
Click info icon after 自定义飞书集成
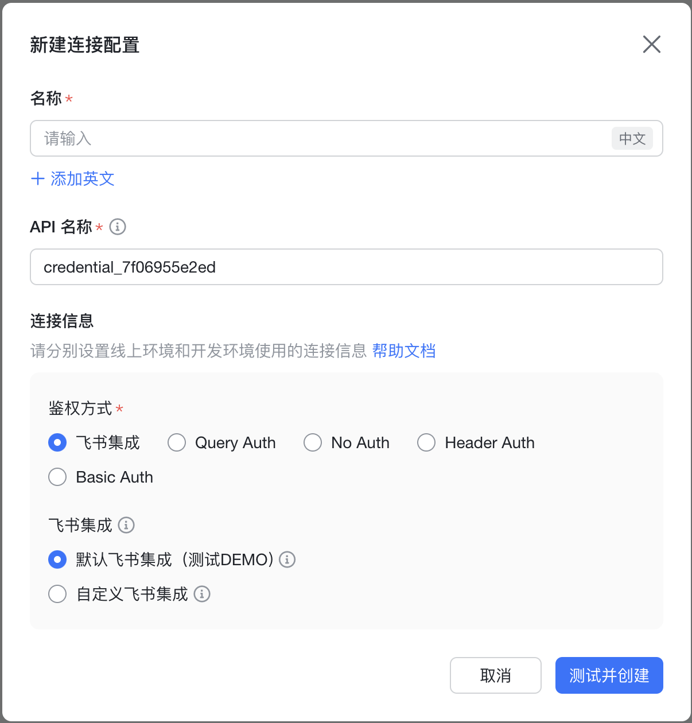point(202,594)
